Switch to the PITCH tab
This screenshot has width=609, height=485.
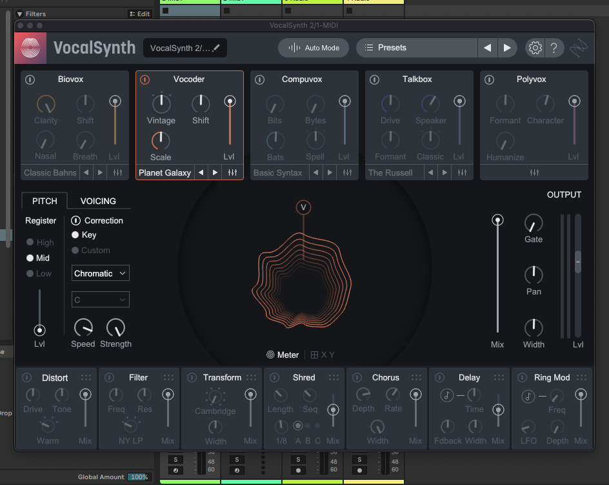(44, 201)
